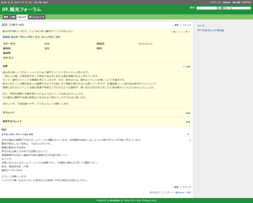Click the quote bubble icon on history note #1
Viewport: 253px width, 203px height.
190,141
